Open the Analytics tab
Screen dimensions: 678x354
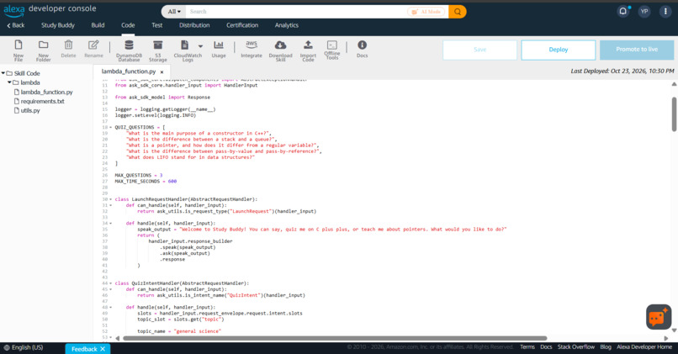pyautogui.click(x=286, y=25)
